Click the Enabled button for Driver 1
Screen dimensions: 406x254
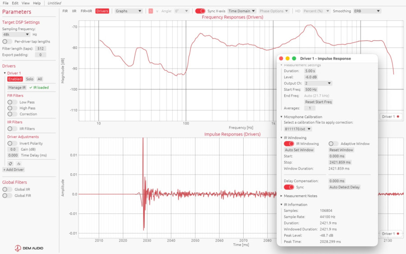click(15, 79)
